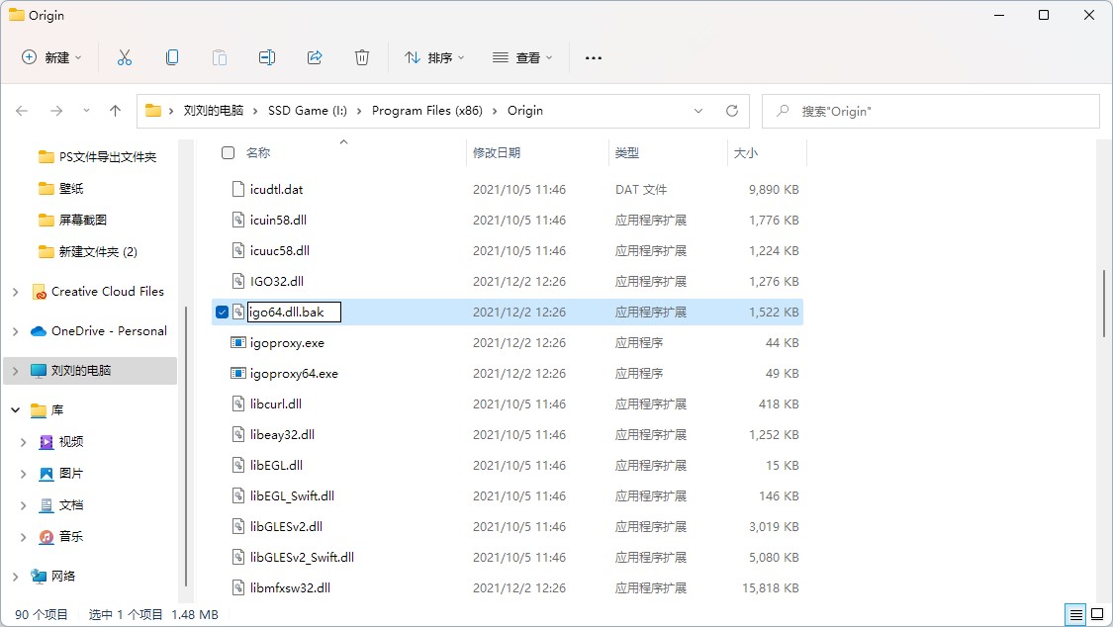Expand the 视频 tree node
Viewport: 1113px width, 627px height.
[24, 442]
